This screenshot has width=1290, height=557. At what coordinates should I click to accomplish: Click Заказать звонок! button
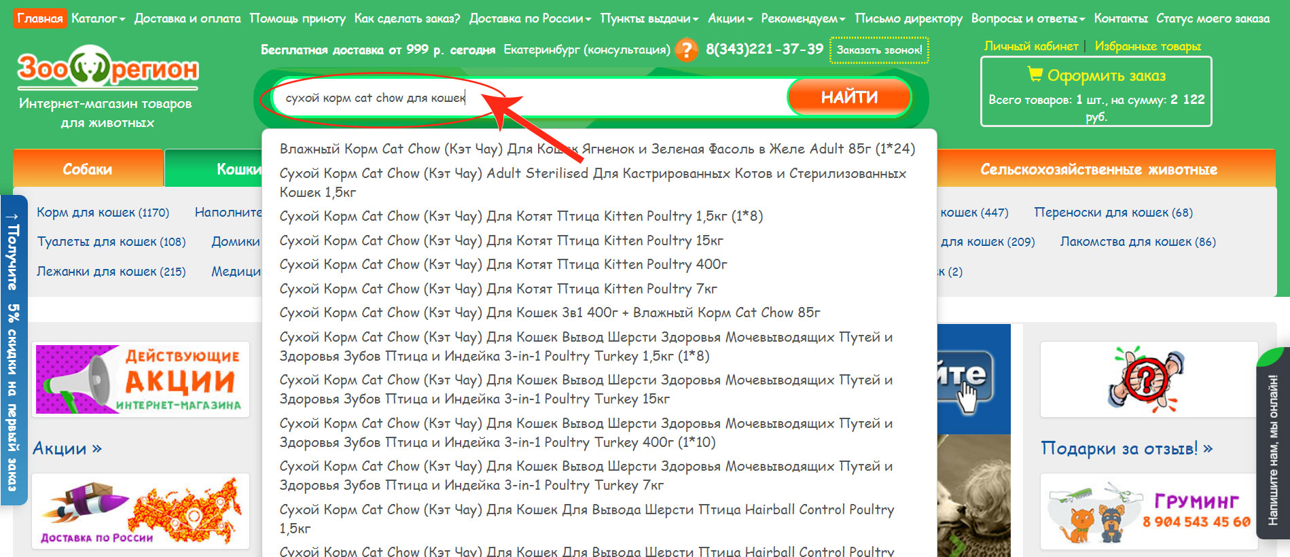coord(879,50)
